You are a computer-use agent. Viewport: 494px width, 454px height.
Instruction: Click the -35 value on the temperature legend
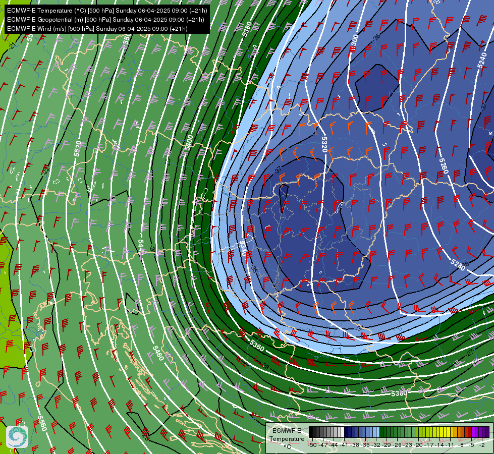click(365, 445)
